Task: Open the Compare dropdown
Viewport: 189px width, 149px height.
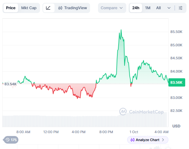Action: coord(112,8)
